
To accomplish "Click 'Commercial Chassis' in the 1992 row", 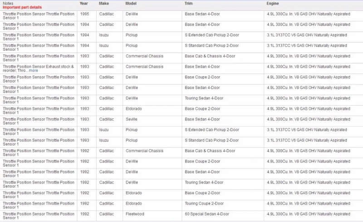I will tap(144, 151).
